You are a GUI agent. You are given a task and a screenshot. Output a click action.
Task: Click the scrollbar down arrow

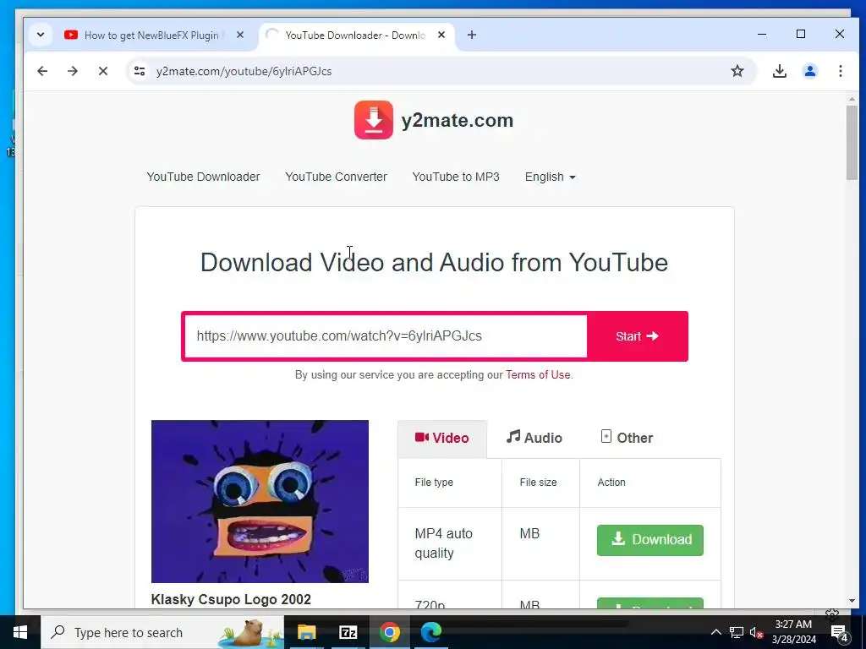[x=852, y=601]
